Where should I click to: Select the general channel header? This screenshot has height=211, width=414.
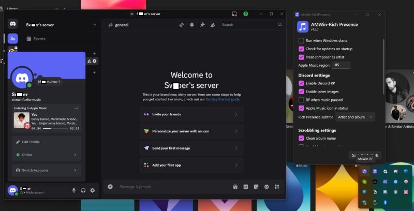tap(119, 25)
